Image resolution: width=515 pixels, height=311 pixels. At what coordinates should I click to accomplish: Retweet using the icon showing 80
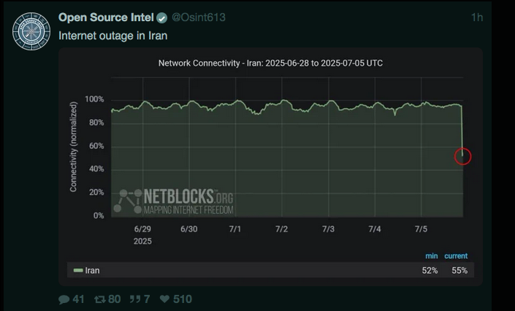(x=100, y=299)
